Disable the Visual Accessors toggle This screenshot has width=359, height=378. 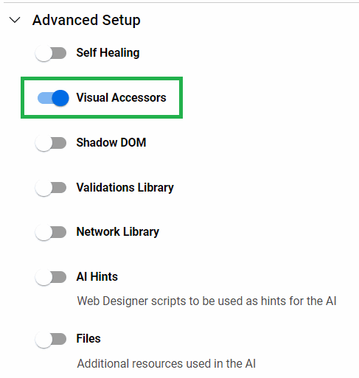pos(53,98)
